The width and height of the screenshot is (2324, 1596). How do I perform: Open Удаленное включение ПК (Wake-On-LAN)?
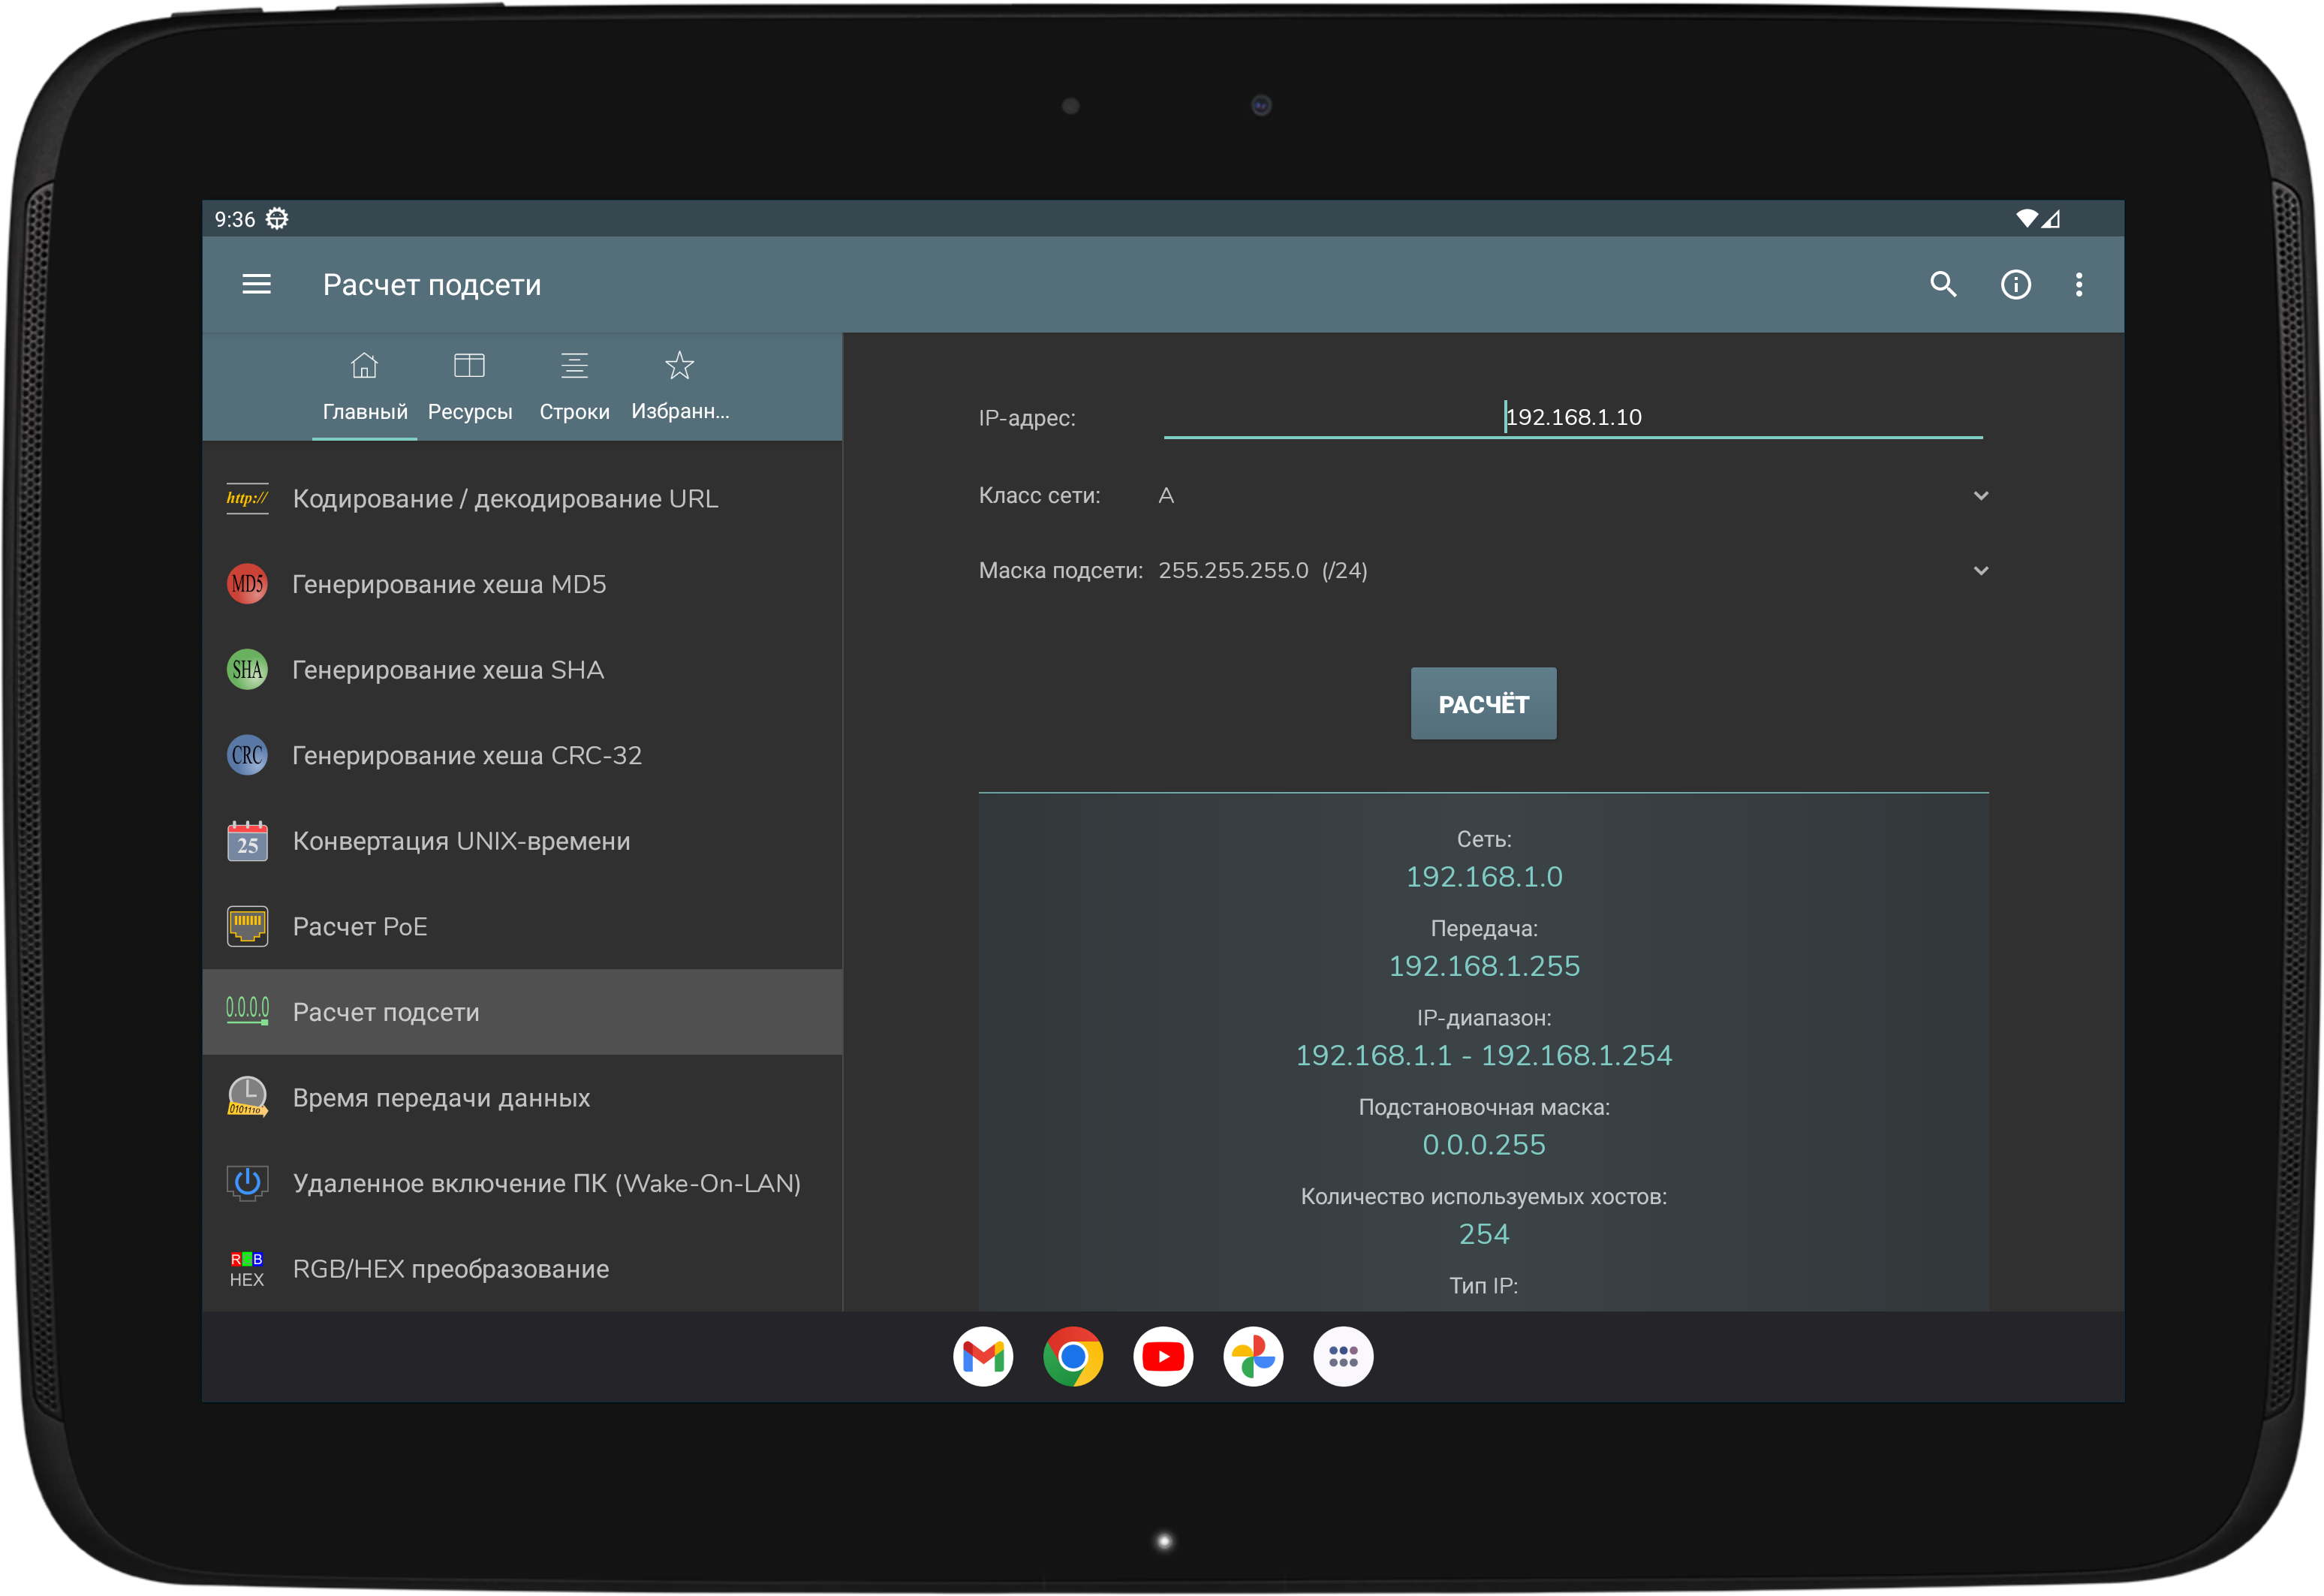(x=522, y=1183)
